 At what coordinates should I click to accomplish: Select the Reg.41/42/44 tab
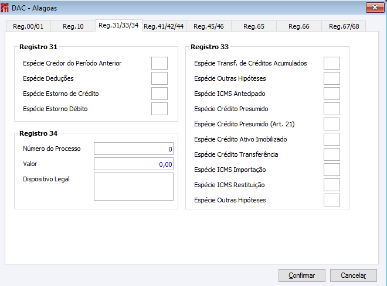coord(164,26)
